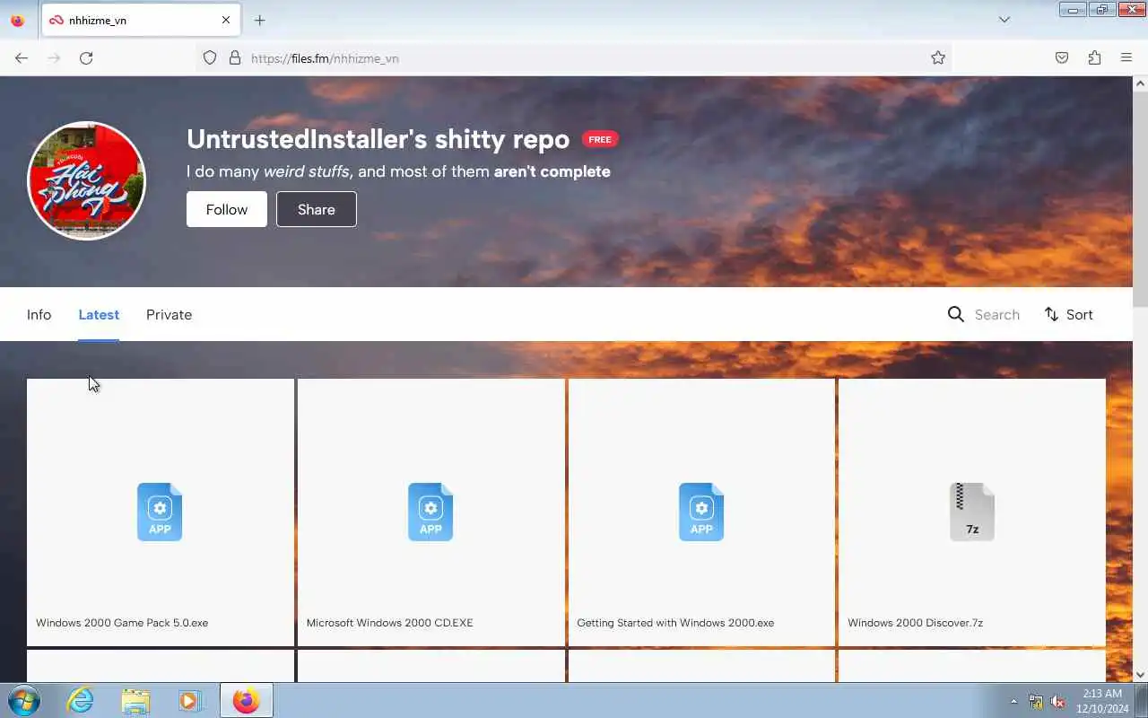Click the page scrollbar down arrow
Viewport: 1148px width, 718px height.
pyautogui.click(x=1140, y=674)
